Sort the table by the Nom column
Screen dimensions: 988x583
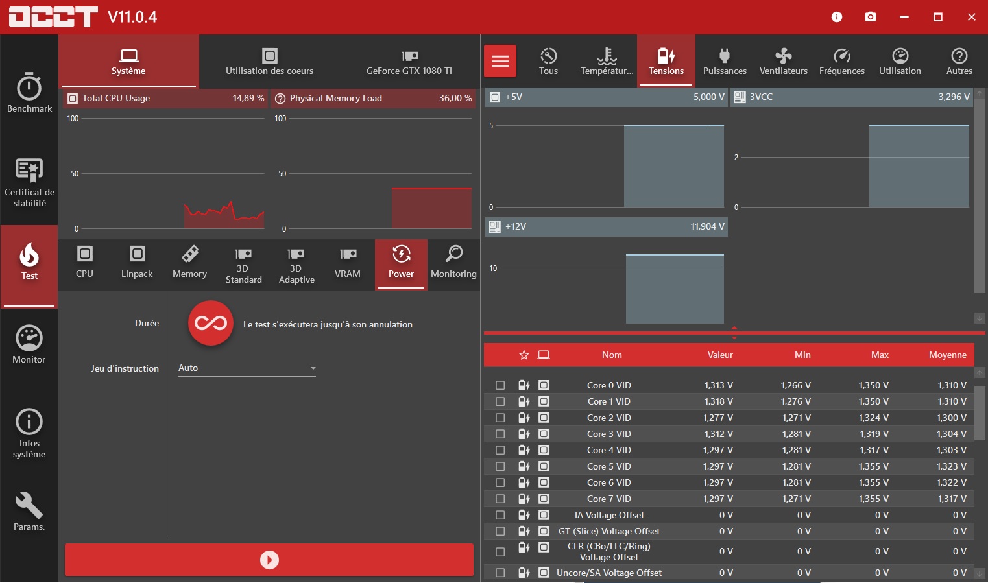click(x=612, y=355)
